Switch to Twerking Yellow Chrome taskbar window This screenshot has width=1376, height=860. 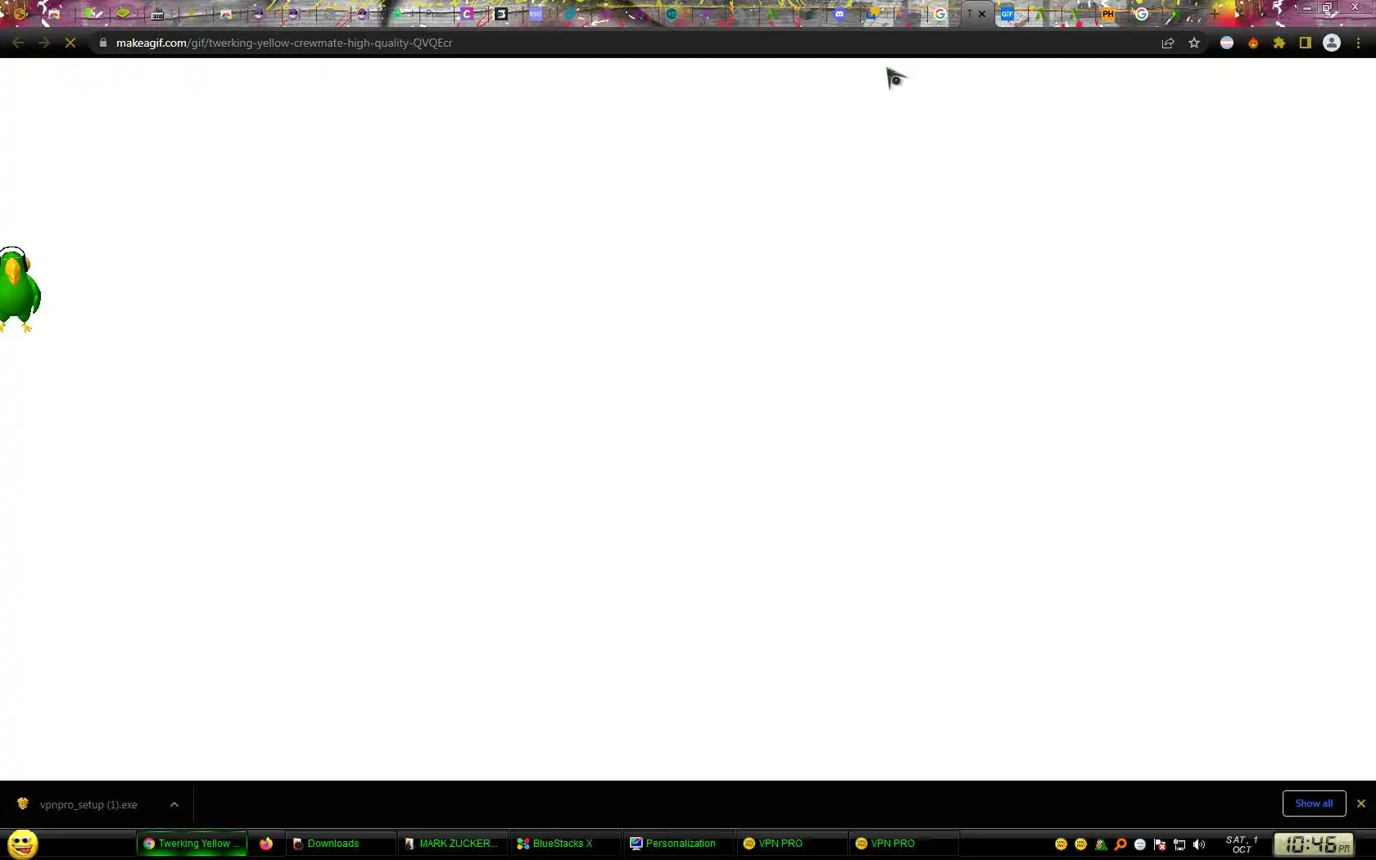pyautogui.click(x=192, y=844)
